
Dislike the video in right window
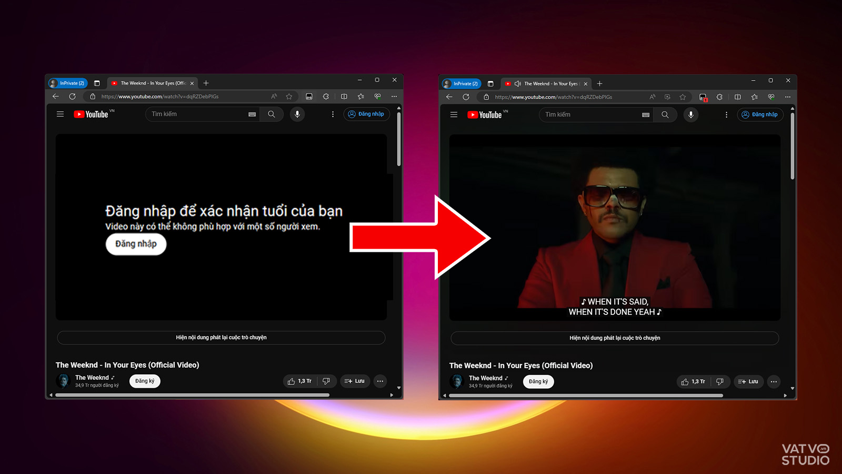(720, 381)
